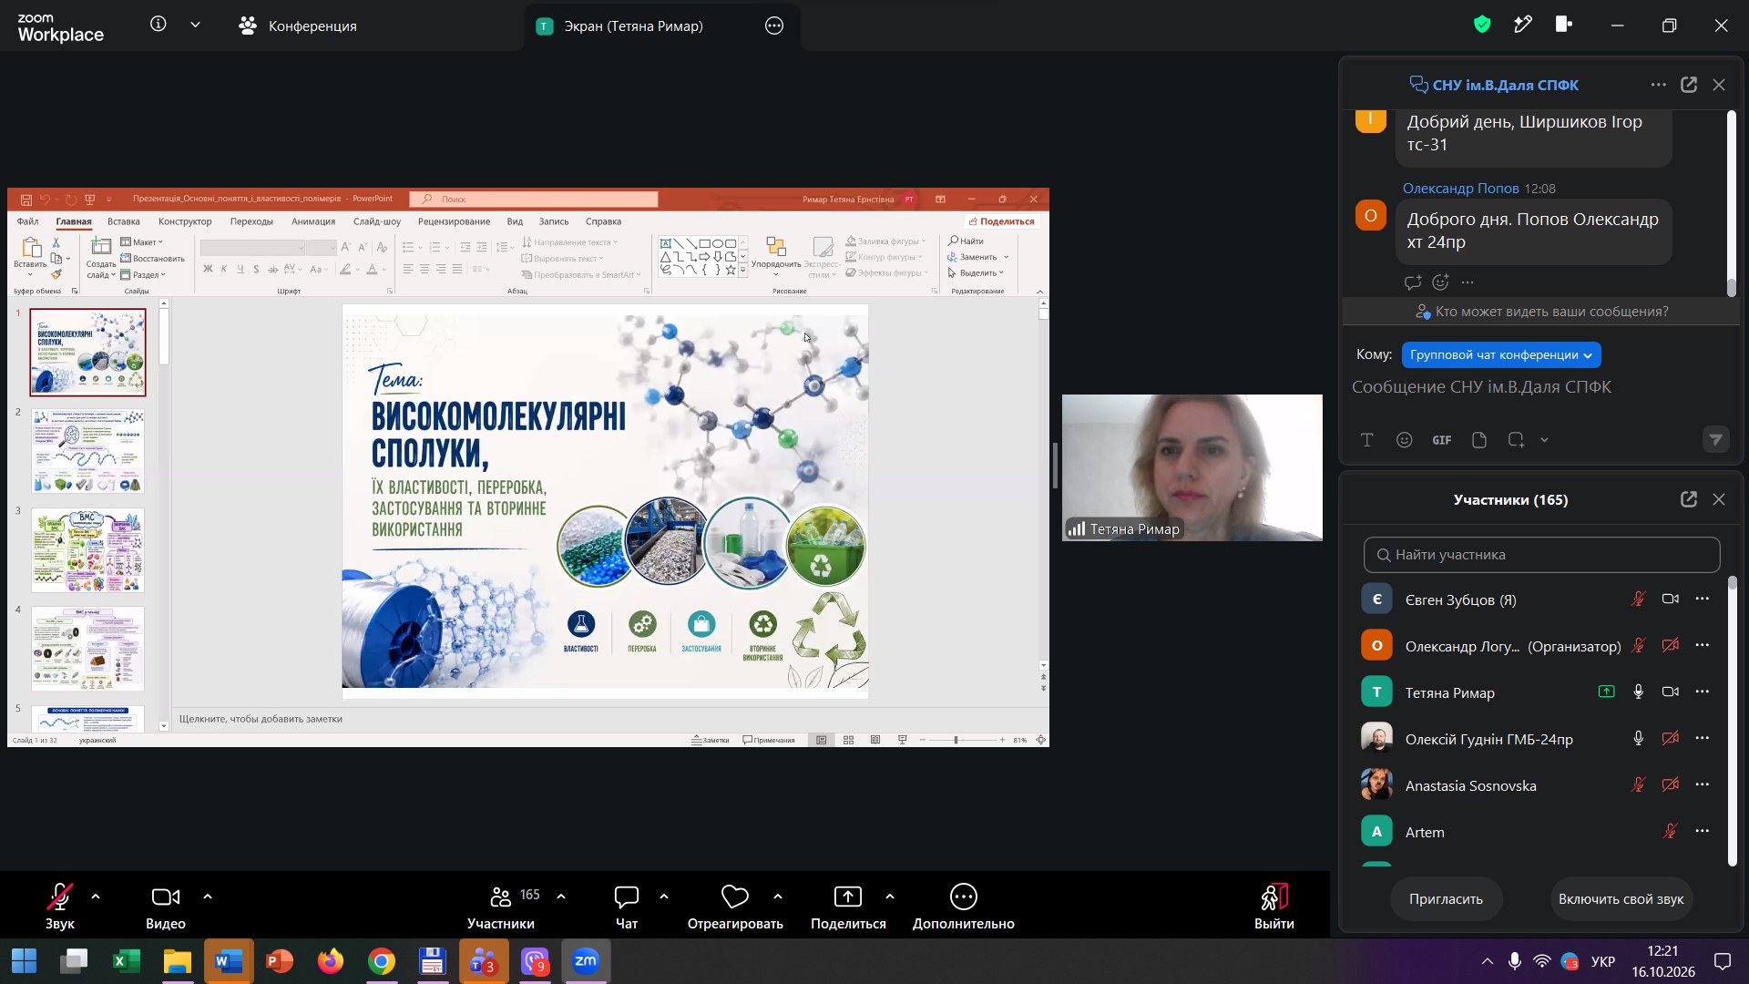Pop out the Участники panel
Image resolution: width=1749 pixels, height=984 pixels.
(1689, 499)
